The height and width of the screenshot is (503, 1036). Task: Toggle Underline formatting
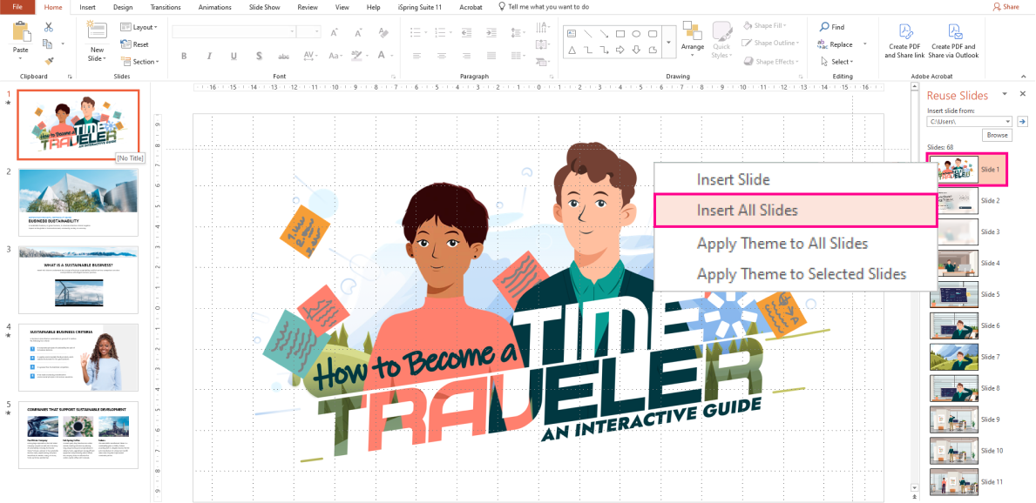tap(234, 56)
